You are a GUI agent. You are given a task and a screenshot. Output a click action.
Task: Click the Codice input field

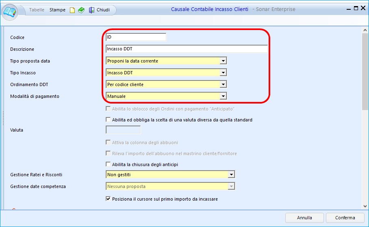tap(136, 37)
